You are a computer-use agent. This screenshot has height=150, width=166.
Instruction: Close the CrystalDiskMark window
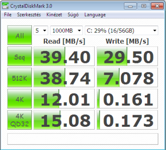[x=157, y=6]
